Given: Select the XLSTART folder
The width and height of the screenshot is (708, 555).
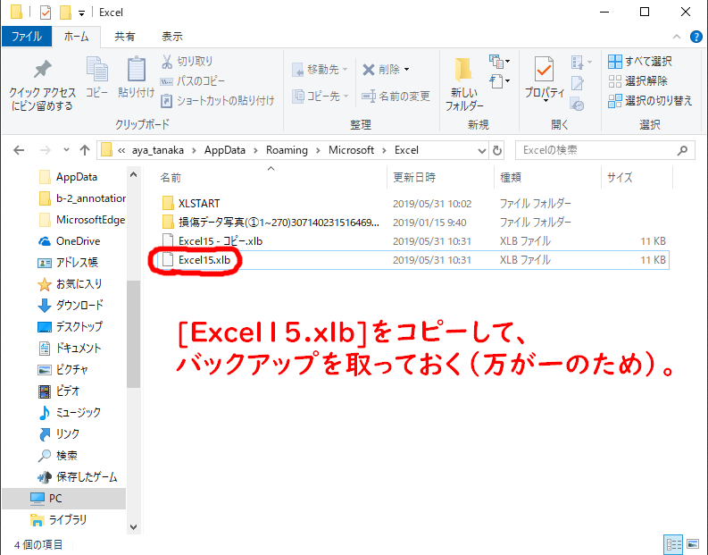Looking at the screenshot, I should (199, 204).
